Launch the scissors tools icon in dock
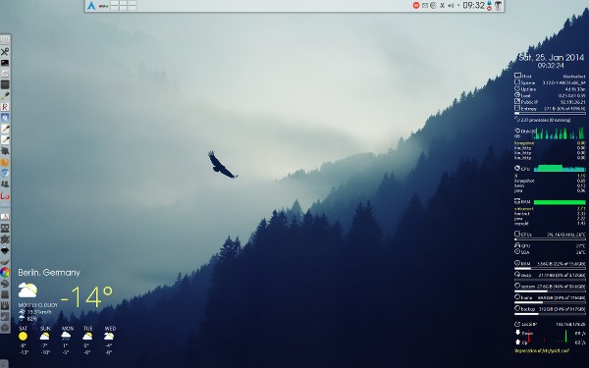The height and width of the screenshot is (368, 589). coord(5,51)
